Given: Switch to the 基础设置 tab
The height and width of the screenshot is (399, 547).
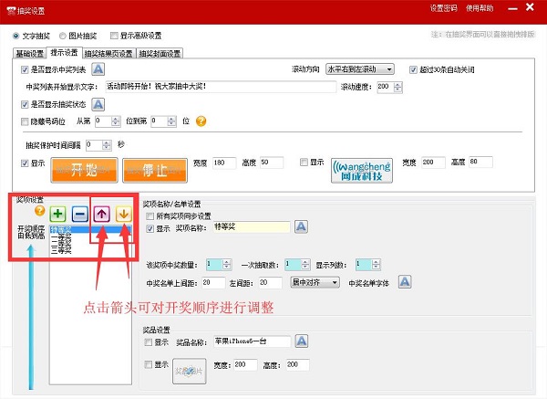Looking at the screenshot, I should click(x=28, y=53).
